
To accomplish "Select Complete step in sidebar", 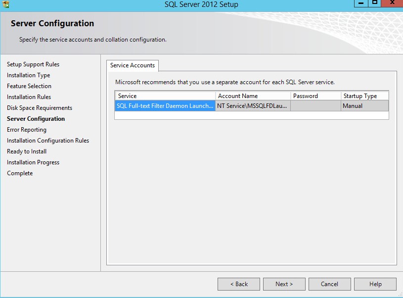I will click(x=20, y=173).
